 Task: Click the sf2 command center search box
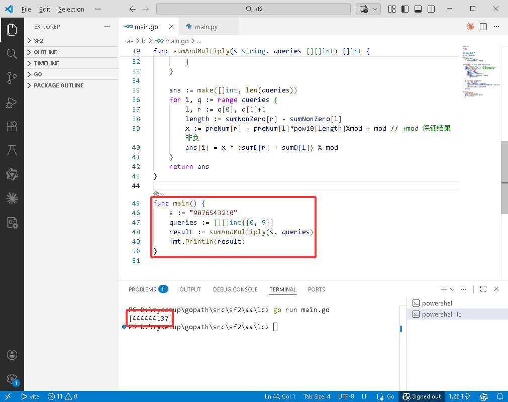(x=253, y=9)
